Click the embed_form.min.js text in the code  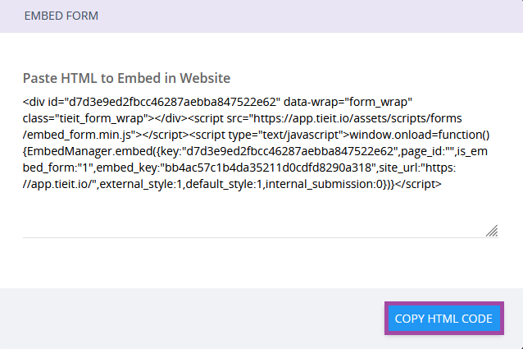click(80, 135)
